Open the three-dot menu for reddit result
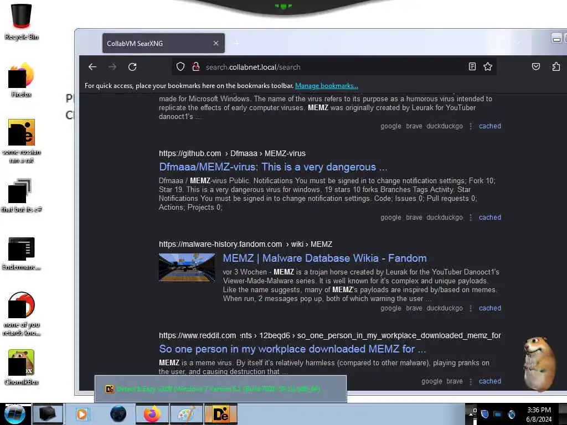 point(471,381)
